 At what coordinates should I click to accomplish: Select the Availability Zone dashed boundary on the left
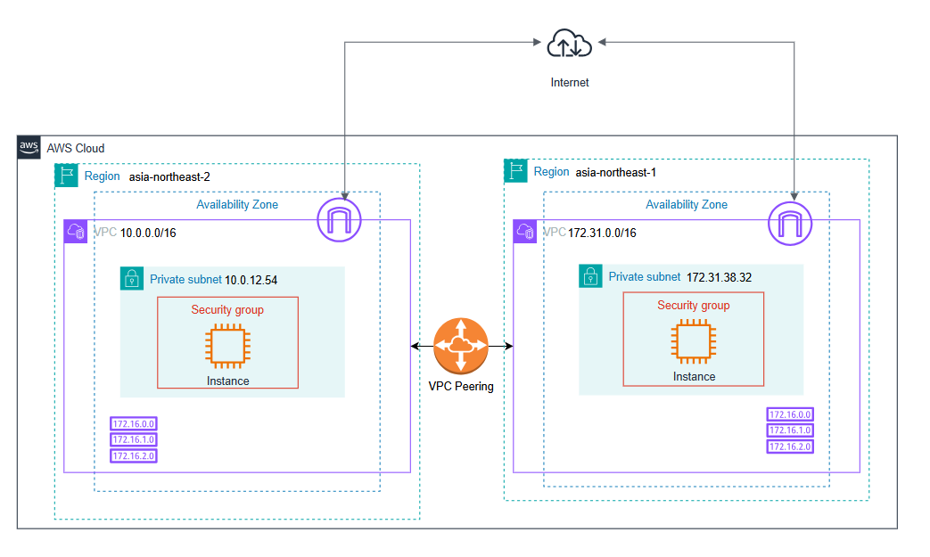[x=237, y=204]
